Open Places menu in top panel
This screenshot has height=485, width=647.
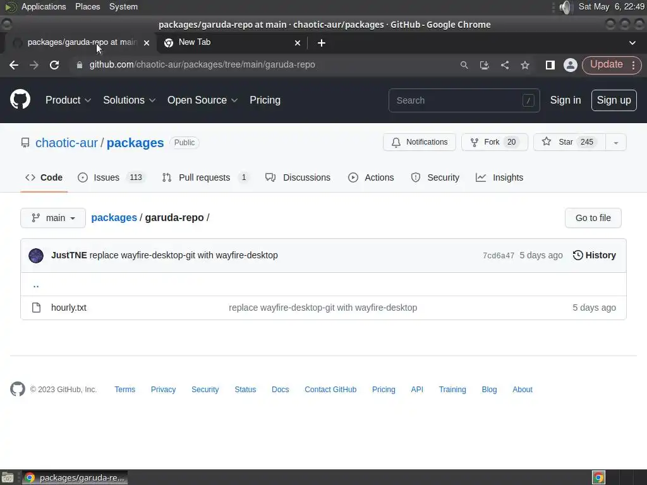(87, 6)
